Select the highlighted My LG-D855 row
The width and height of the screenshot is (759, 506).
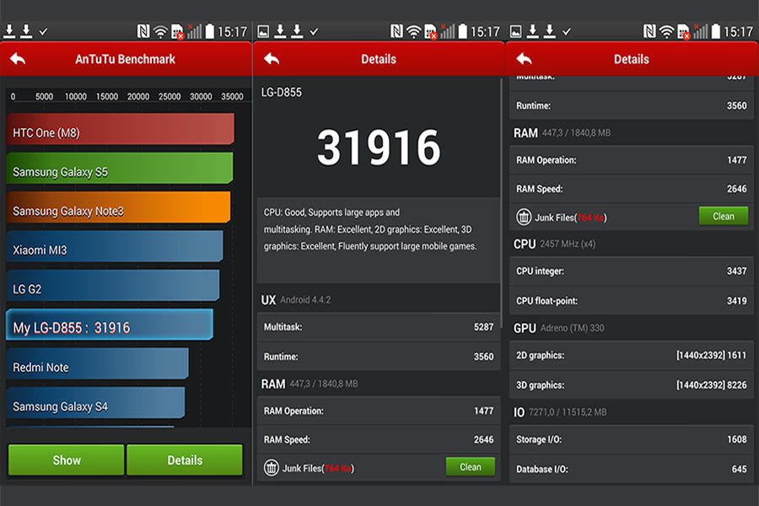109,327
